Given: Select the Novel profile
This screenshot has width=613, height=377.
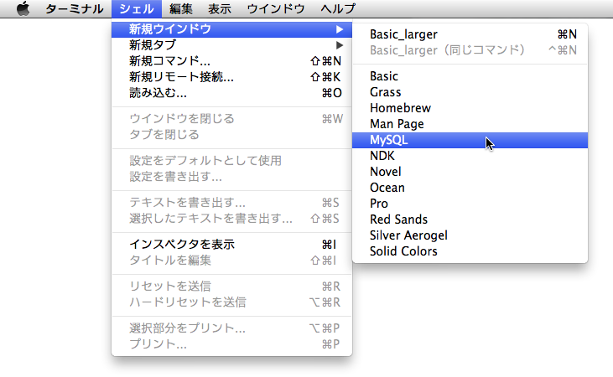Looking at the screenshot, I should [x=470, y=172].
